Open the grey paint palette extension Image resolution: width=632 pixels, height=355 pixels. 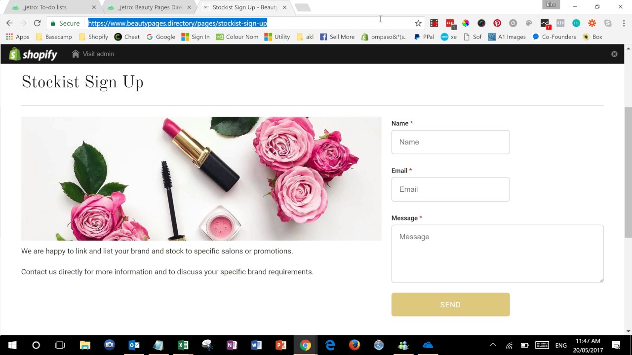pyautogui.click(x=529, y=23)
